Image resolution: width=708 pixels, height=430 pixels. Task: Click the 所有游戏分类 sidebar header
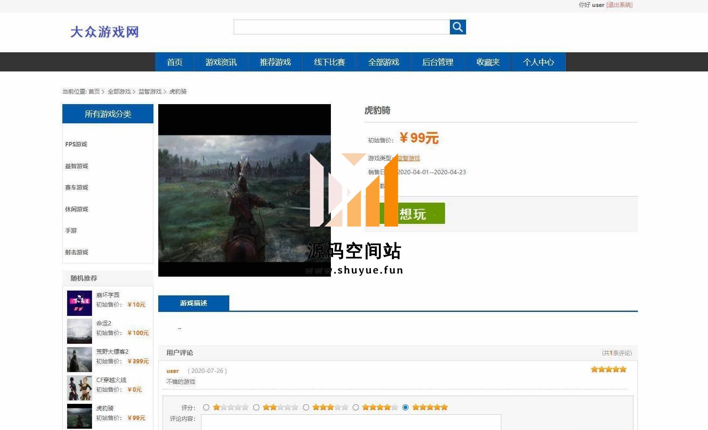108,114
